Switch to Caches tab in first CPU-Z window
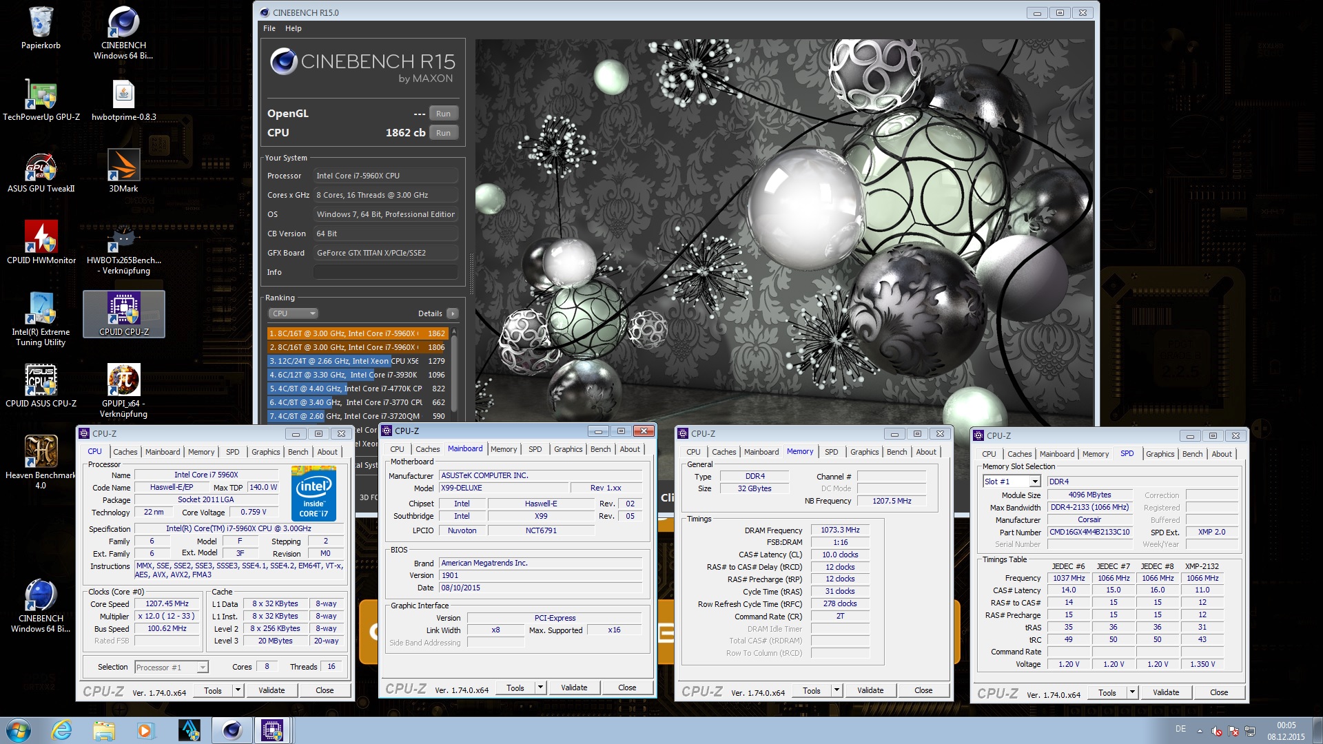Image resolution: width=1323 pixels, height=744 pixels. 125,452
